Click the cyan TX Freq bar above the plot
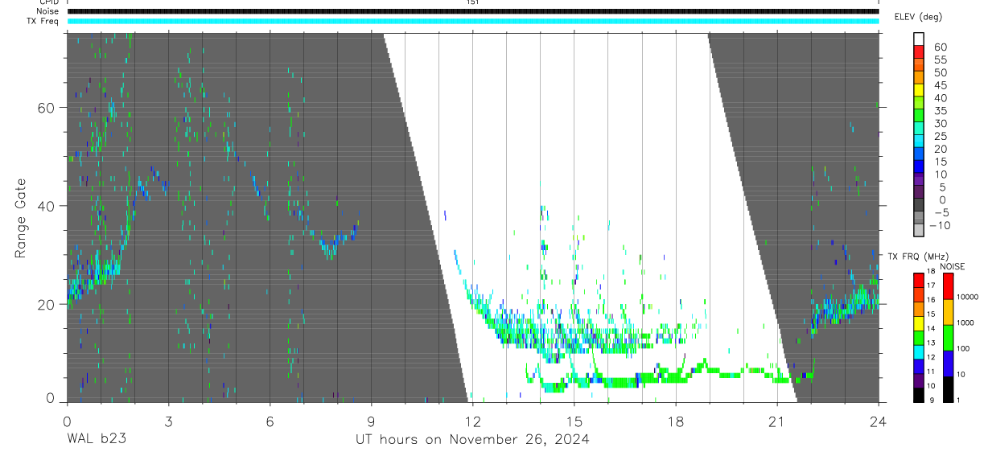This screenshot has height=456, width=988. [473, 21]
